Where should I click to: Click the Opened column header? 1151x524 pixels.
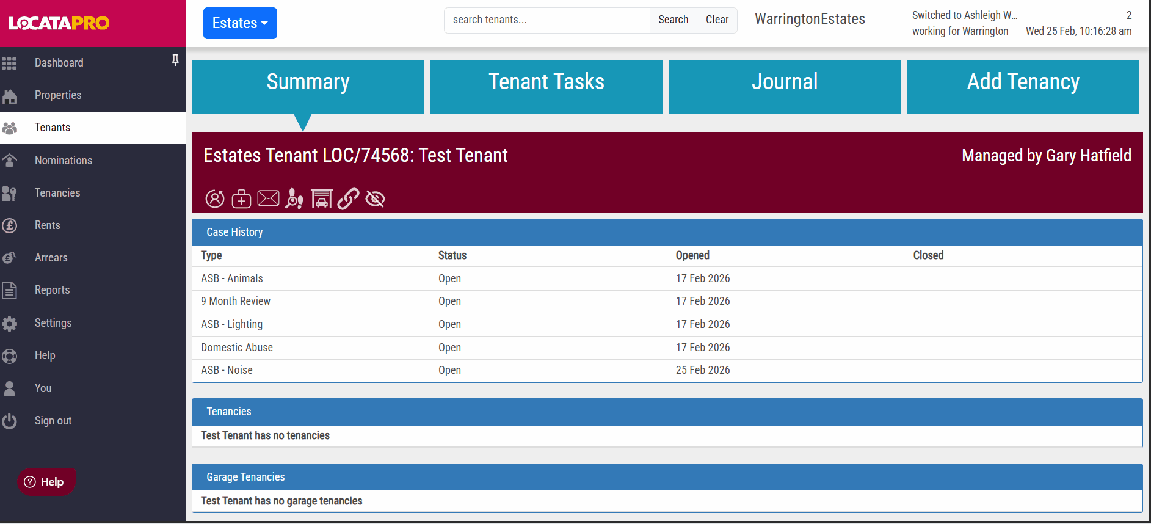click(692, 255)
